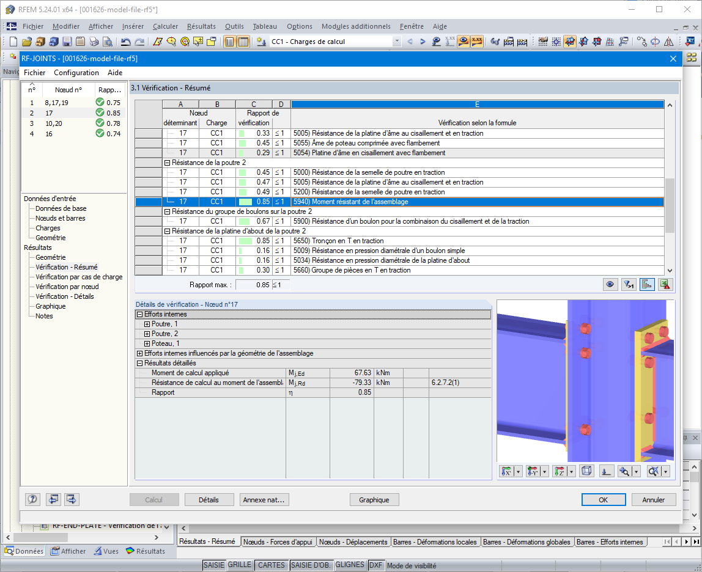Image resolution: width=702 pixels, height=572 pixels.
Task: Go to next table with right arrow icon
Action: [72, 499]
